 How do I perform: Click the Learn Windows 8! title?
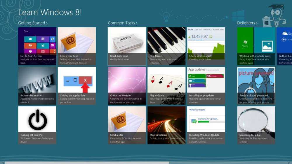[x=50, y=12]
